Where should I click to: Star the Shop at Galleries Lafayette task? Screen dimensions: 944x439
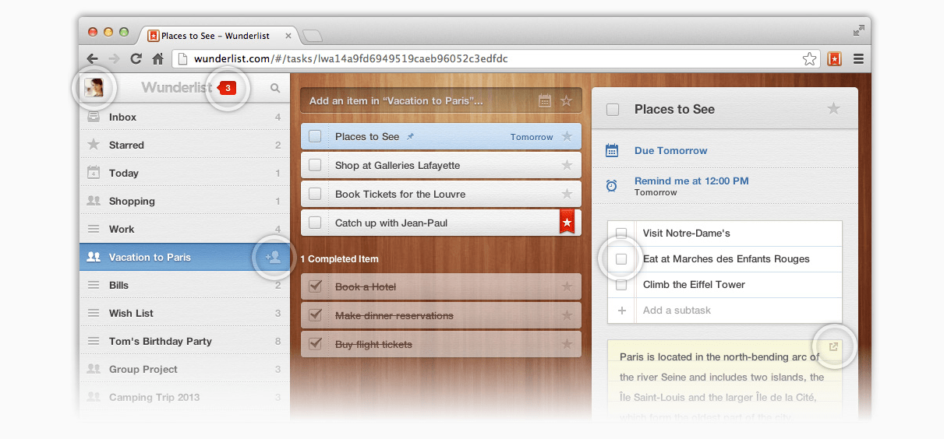567,165
